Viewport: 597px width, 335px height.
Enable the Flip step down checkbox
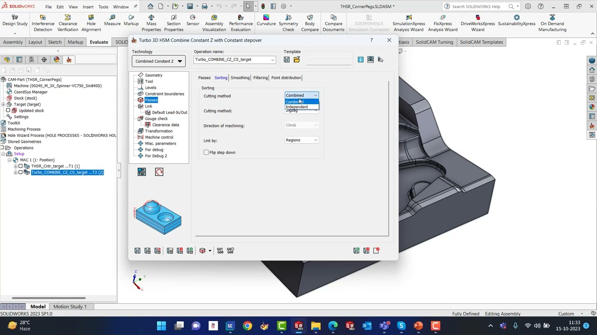(x=206, y=153)
